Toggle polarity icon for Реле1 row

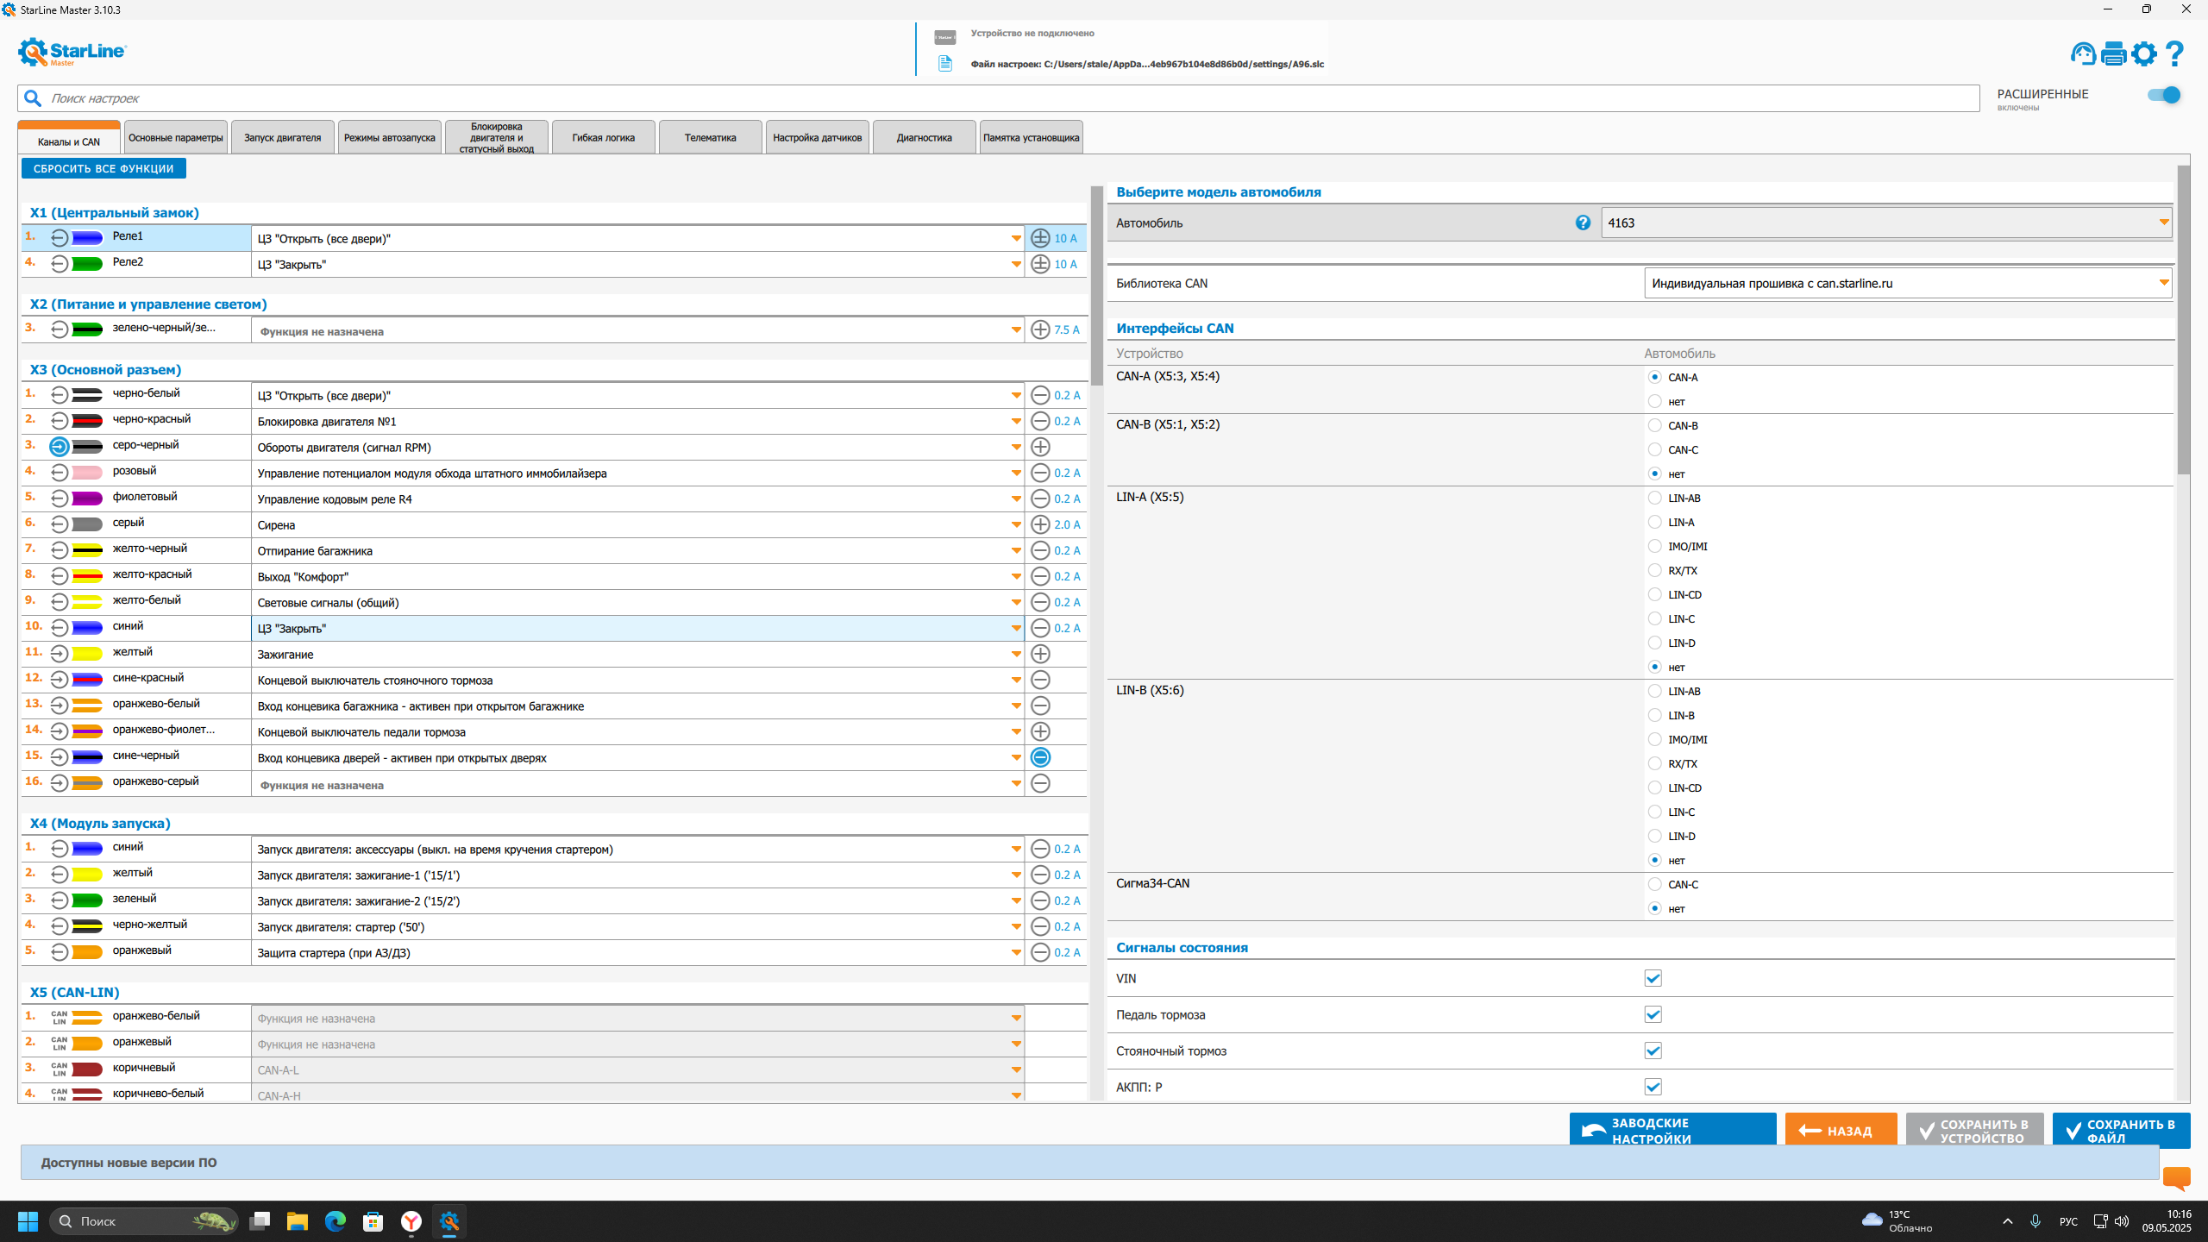coord(1040,238)
